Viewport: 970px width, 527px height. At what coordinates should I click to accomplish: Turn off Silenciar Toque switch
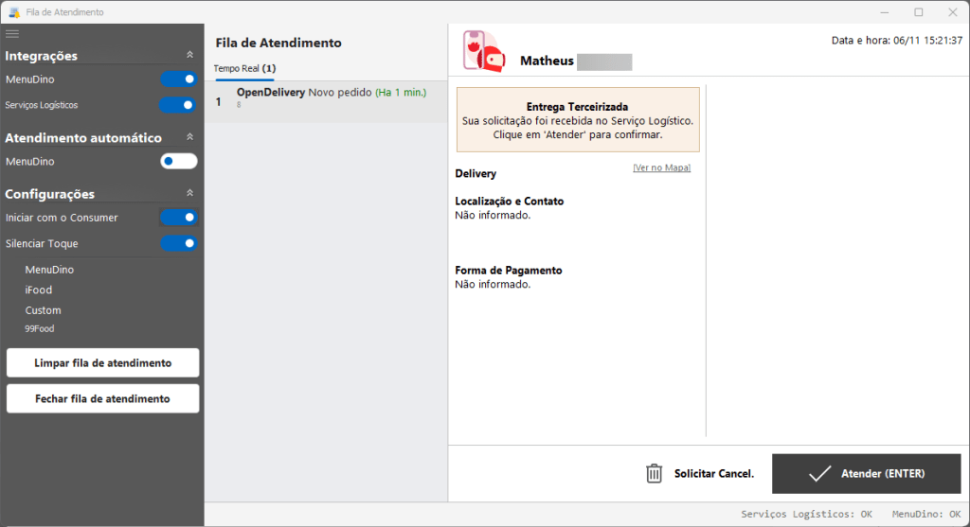[178, 243]
